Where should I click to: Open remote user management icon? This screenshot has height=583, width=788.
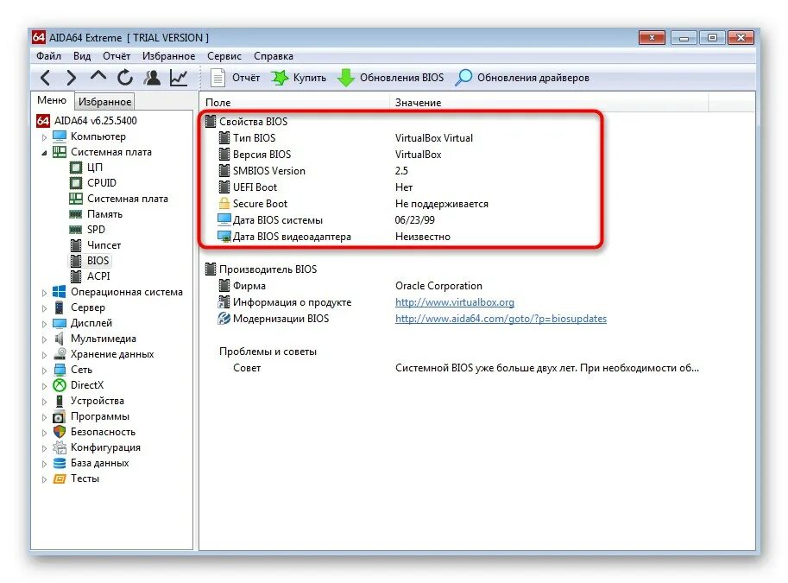[152, 78]
